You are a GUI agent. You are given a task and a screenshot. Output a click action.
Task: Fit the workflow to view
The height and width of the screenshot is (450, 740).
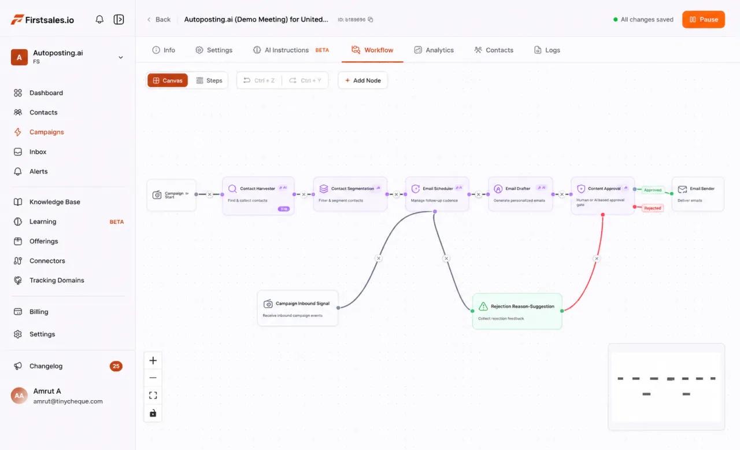click(x=153, y=396)
